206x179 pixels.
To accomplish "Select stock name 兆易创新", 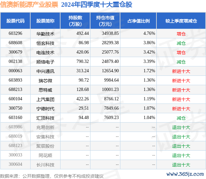I will pyautogui.click(x=45, y=127).
